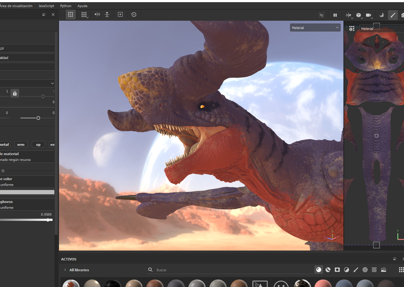
Task: Filter assets by brushes icon
Action: (x=356, y=270)
